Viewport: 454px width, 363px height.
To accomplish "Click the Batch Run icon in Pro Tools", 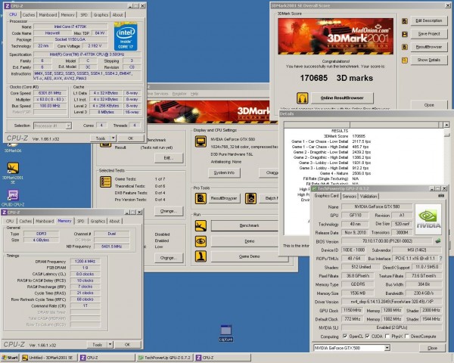I will click(x=250, y=199).
